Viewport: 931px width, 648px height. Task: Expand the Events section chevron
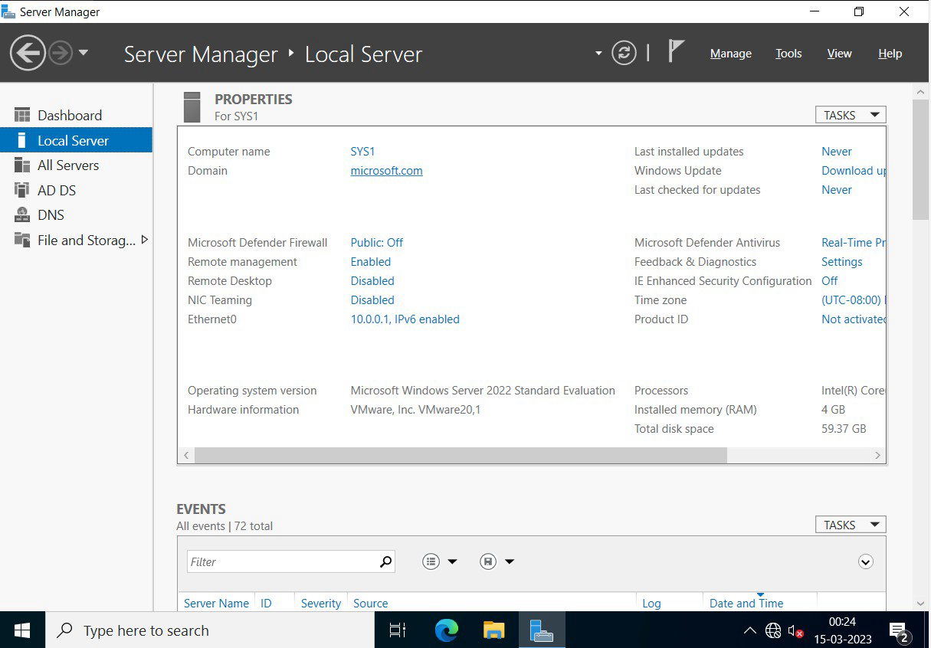[x=865, y=561]
